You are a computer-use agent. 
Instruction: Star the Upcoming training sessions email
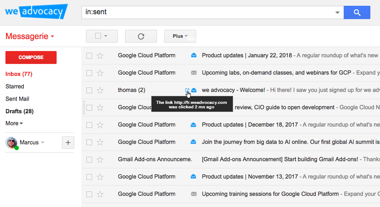100,194
